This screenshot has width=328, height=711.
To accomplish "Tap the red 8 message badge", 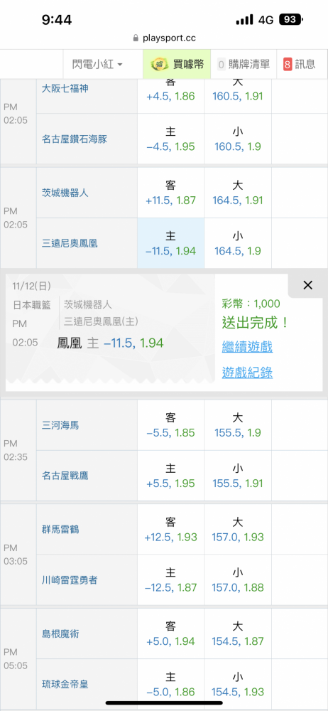I will 288,65.
